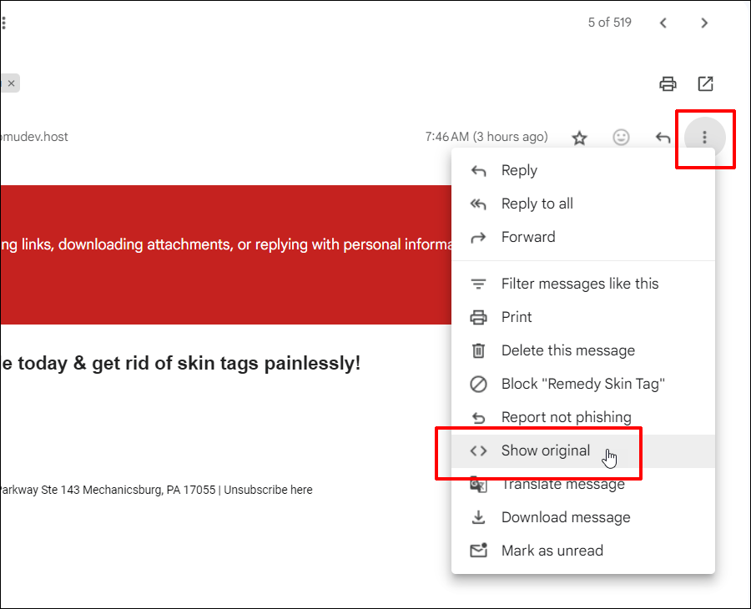This screenshot has width=751, height=609.
Task: Click the open in new window icon
Action: tap(706, 83)
